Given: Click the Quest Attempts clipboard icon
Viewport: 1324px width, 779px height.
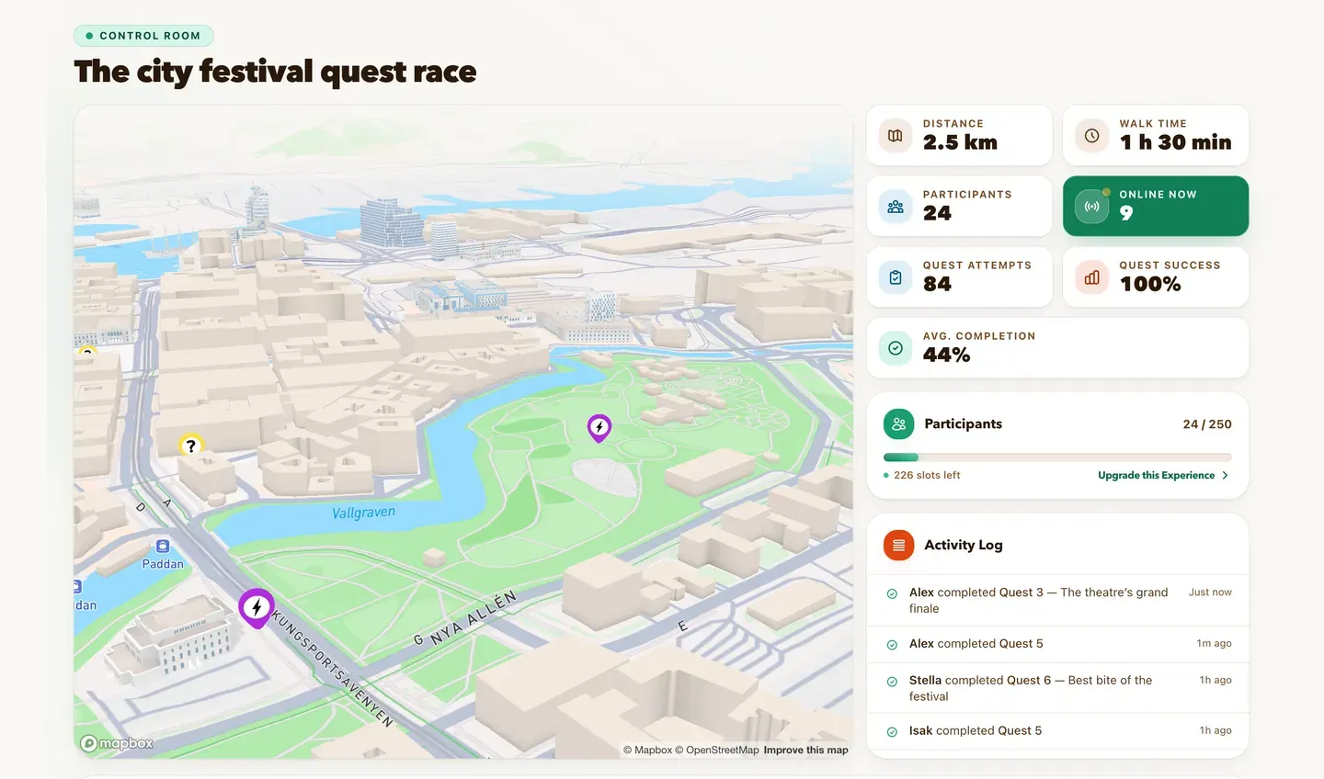Looking at the screenshot, I should pos(896,277).
